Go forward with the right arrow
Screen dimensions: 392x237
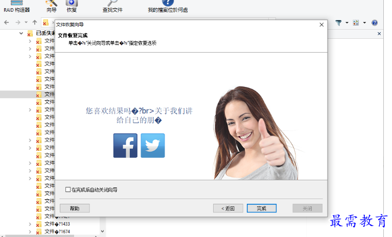(18, 22)
